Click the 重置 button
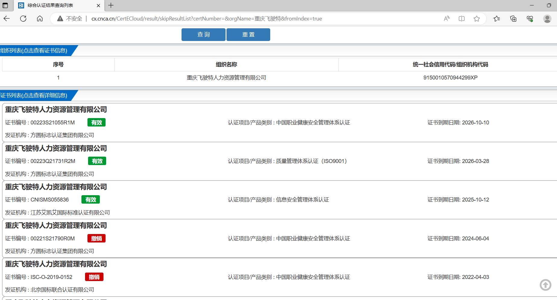 click(248, 35)
